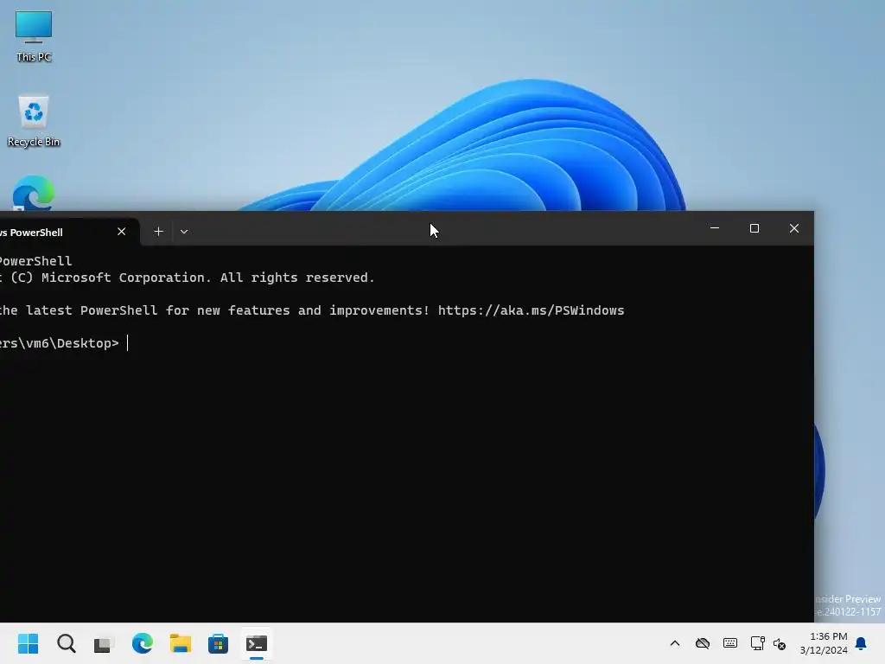Open Microsoft Edge desktop shortcut

tap(34, 193)
